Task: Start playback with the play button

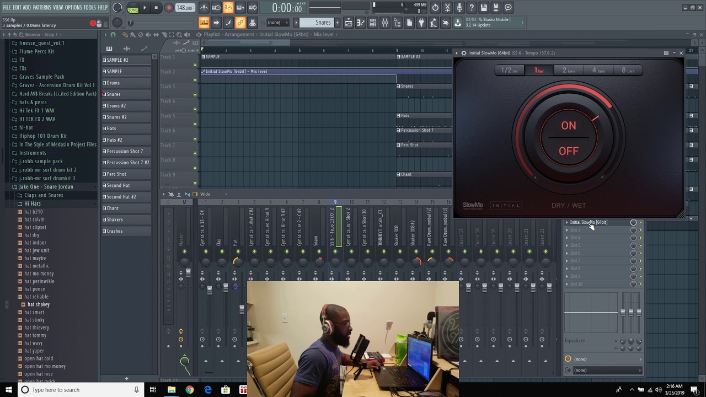Action: (145, 8)
